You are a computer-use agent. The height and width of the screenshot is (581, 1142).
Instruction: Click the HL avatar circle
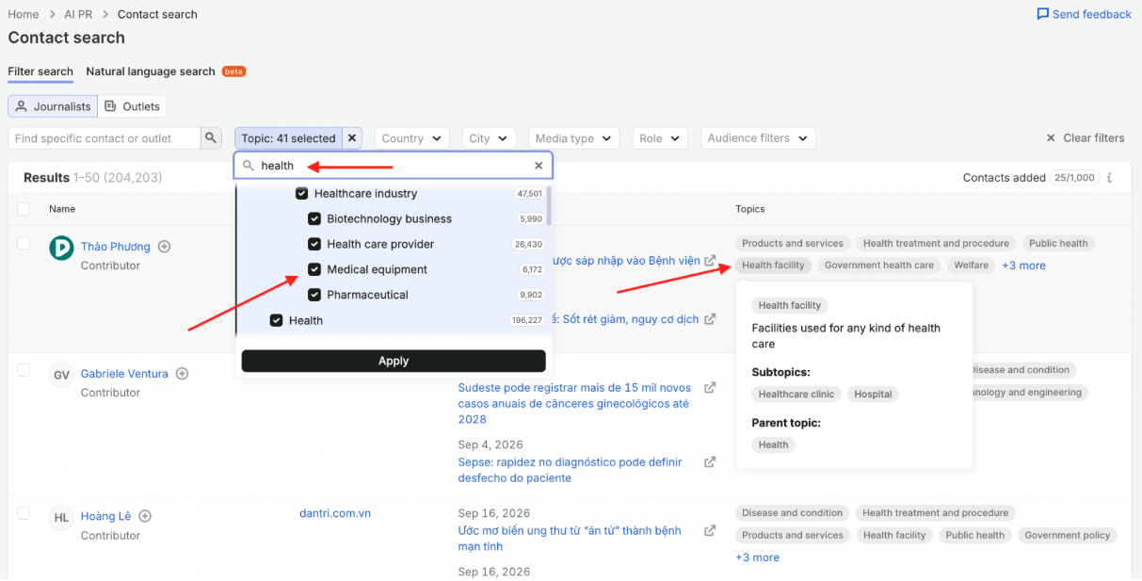[61, 517]
